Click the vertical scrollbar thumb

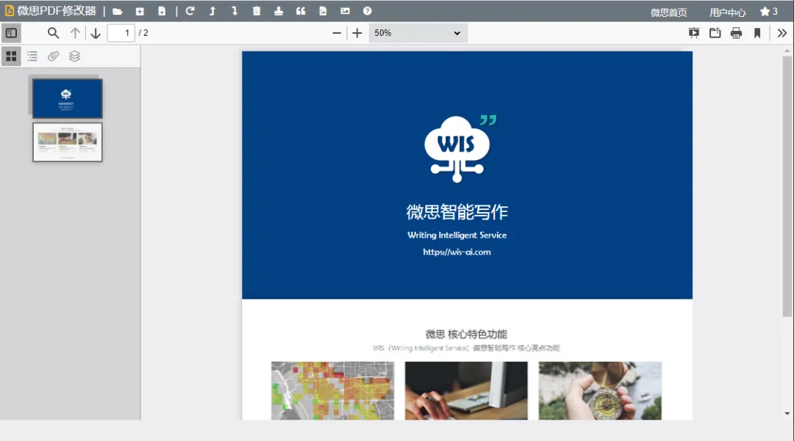point(787,186)
